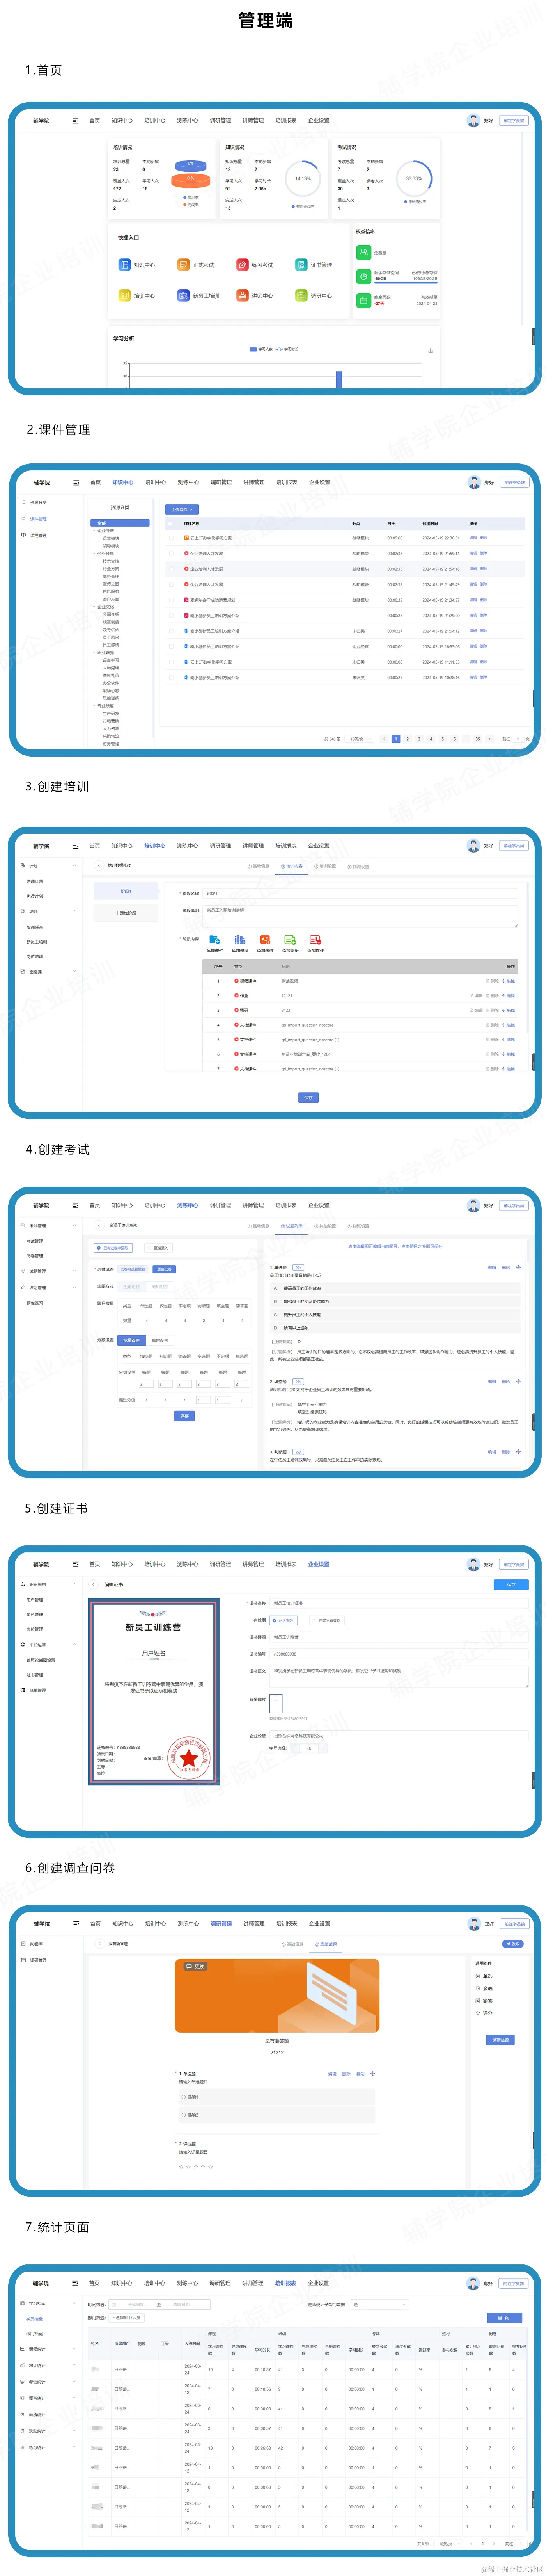
Task: Tick checkbox of second courseware row in 课件管理
Action: click(x=171, y=553)
